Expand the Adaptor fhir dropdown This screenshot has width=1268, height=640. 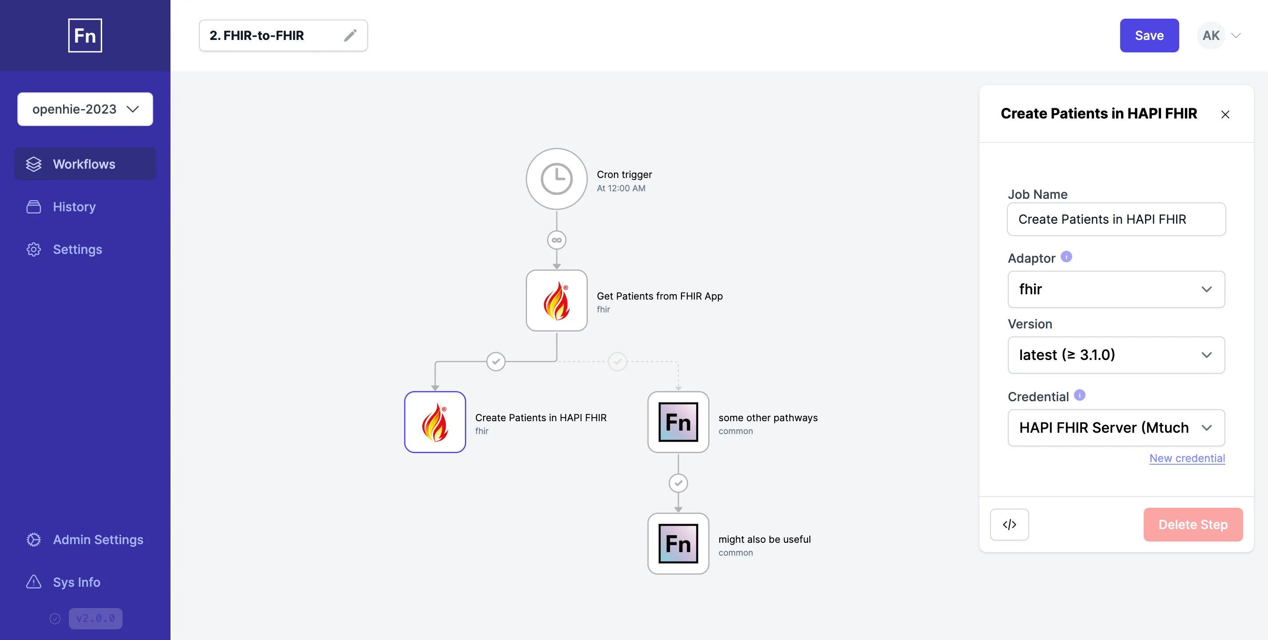1116,289
